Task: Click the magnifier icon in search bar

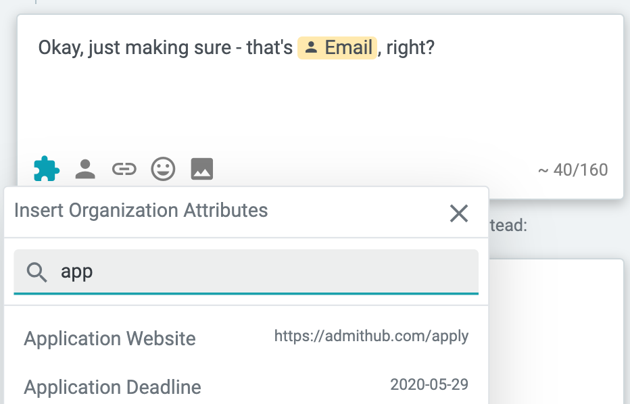Action: click(37, 272)
